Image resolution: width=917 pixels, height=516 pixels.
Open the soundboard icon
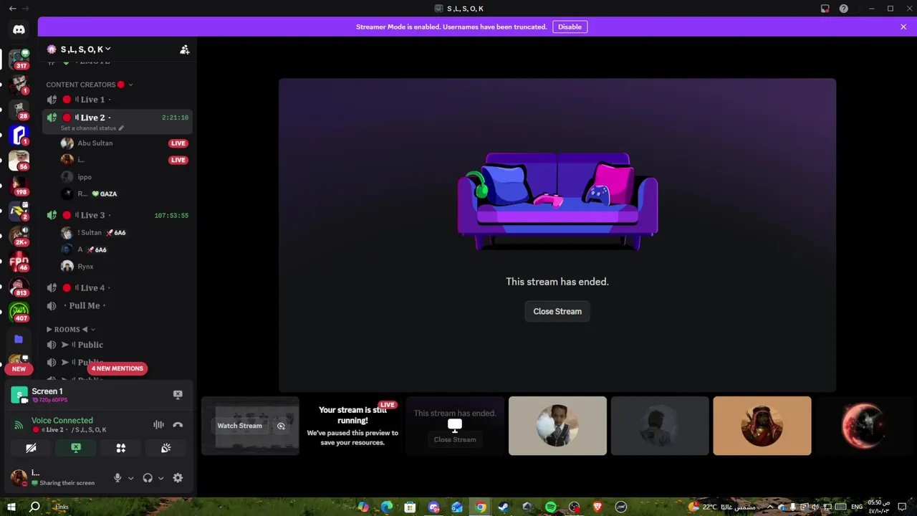166,448
